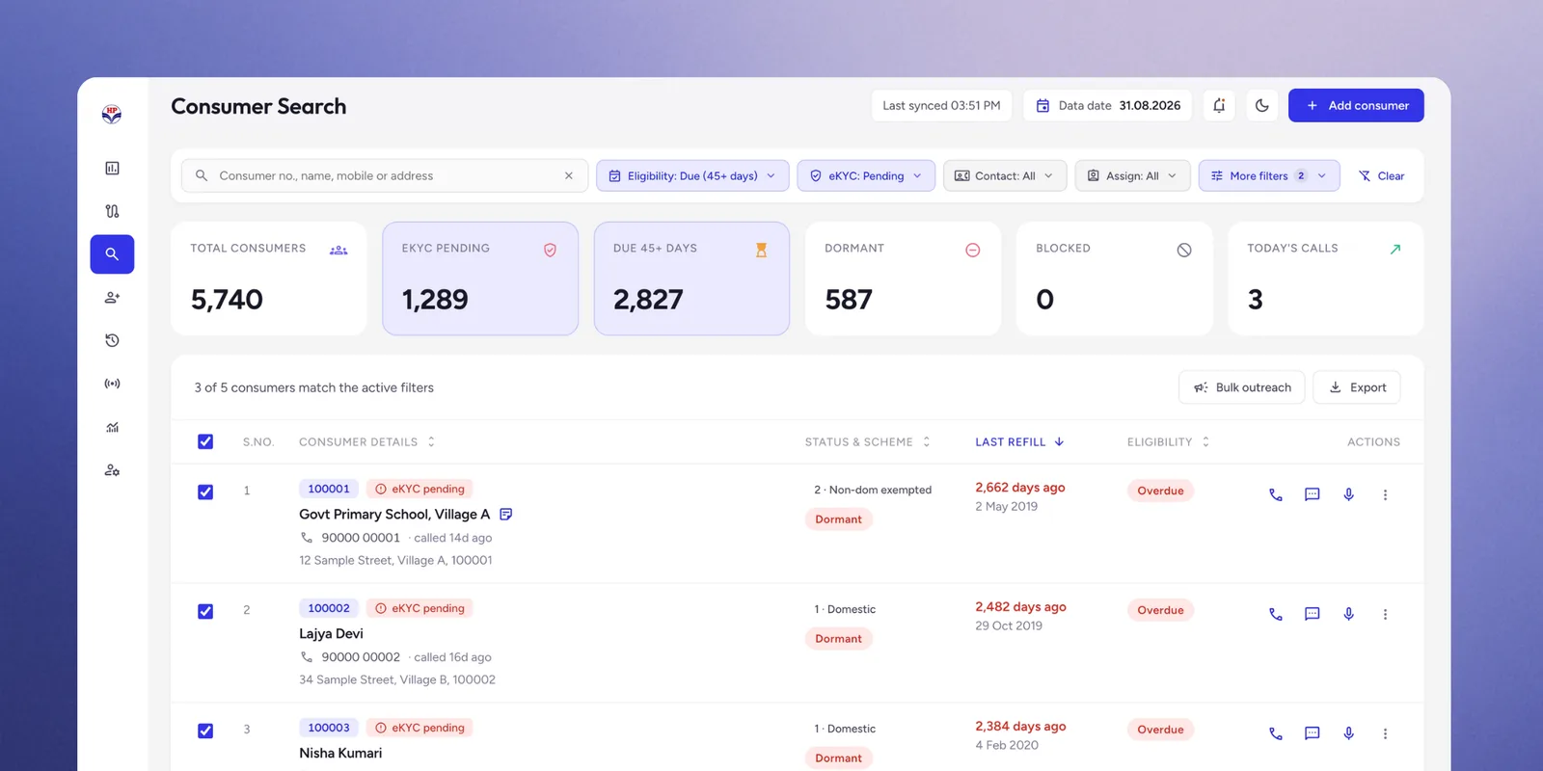The image size is (1543, 771).
Task: Click microphone icon for Nisha Kumari
Action: click(1349, 733)
